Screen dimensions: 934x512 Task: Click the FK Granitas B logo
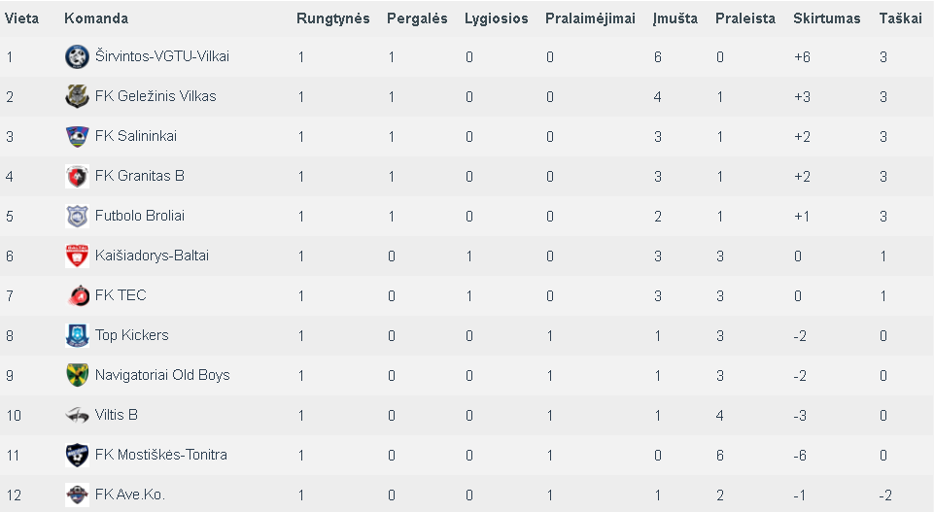tap(77, 176)
